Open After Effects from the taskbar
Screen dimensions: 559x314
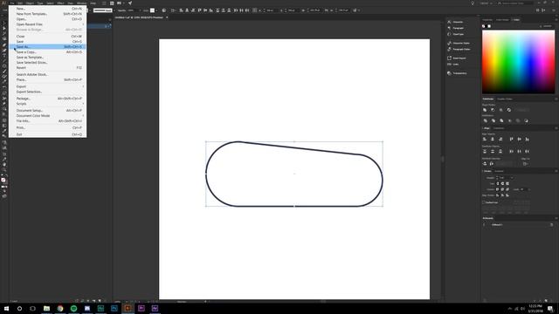tap(155, 308)
